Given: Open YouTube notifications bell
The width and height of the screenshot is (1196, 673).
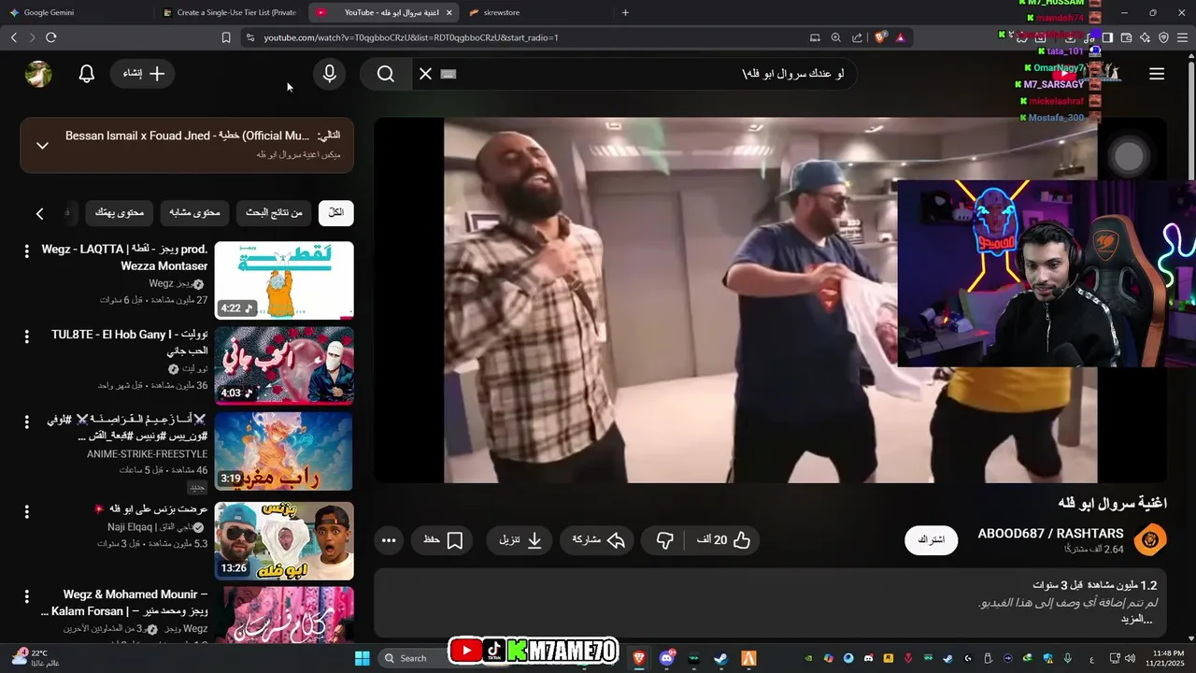Looking at the screenshot, I should (x=87, y=74).
